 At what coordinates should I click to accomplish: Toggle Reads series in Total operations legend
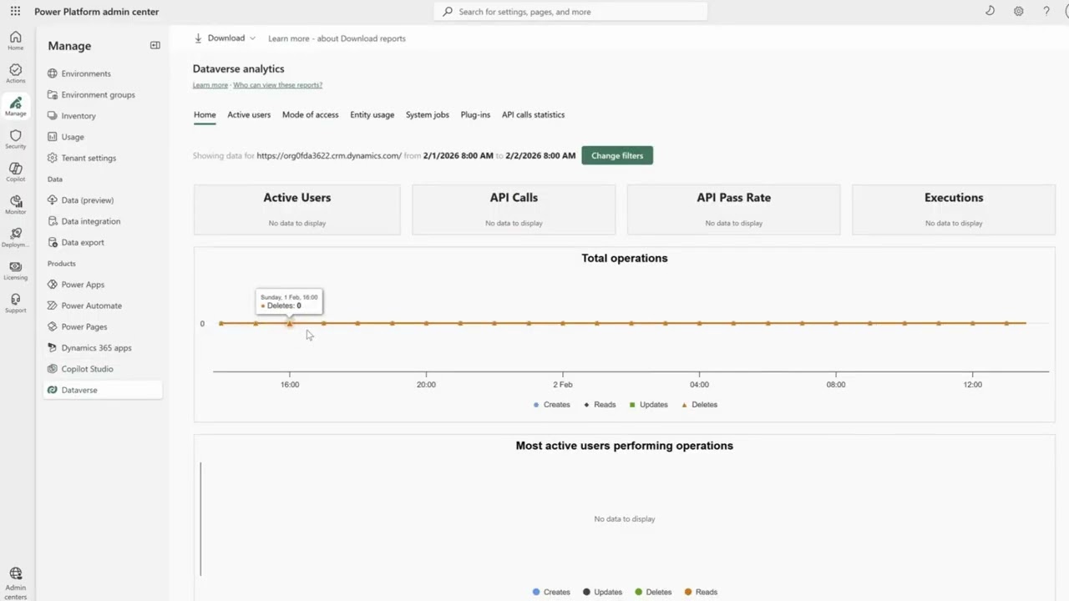click(x=600, y=405)
